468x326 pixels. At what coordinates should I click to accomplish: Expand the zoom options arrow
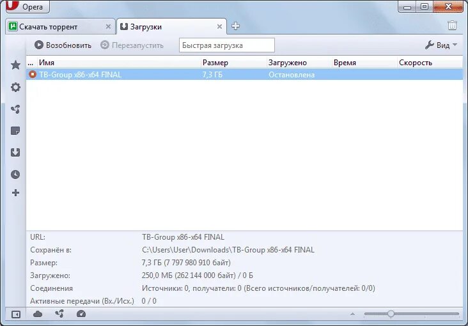click(x=352, y=314)
